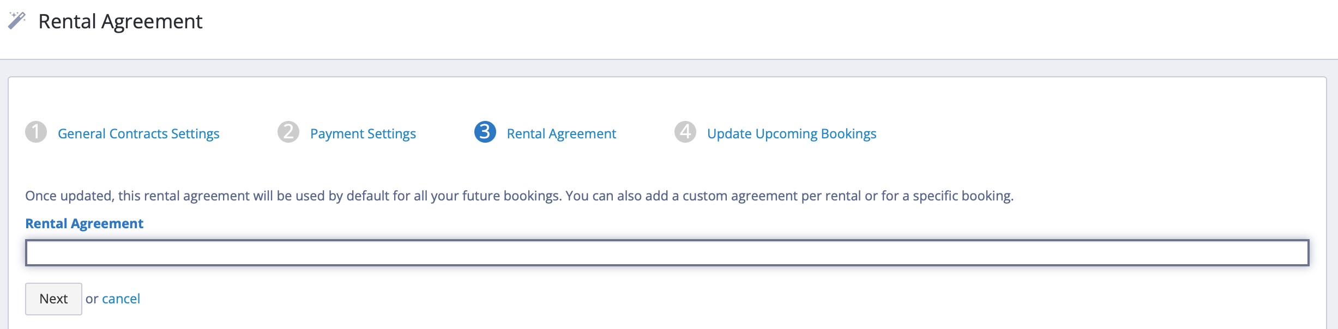Click the 'or' text beside cancel
1338x329 pixels.
92,299
